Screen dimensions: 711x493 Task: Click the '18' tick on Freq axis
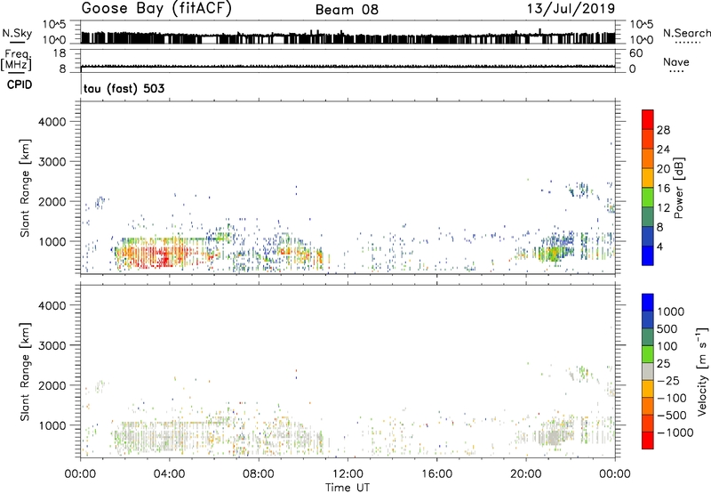[x=60, y=53]
